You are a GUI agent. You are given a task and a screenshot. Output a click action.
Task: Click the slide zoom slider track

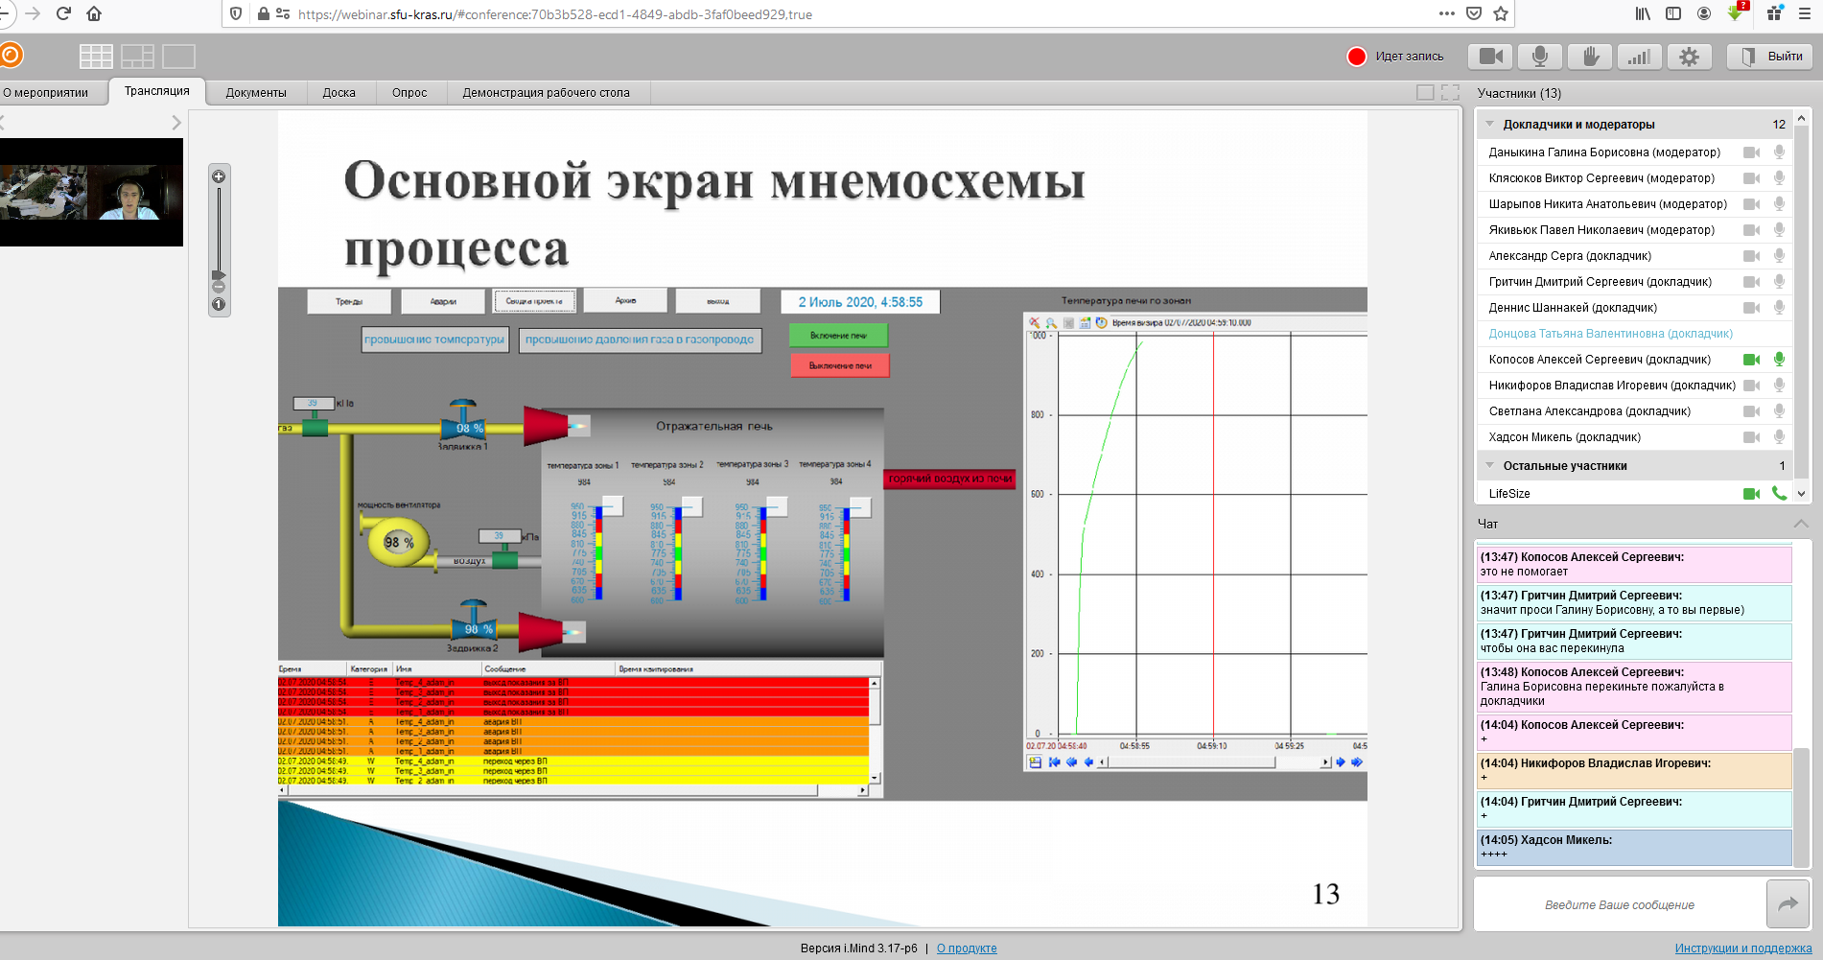(x=219, y=230)
